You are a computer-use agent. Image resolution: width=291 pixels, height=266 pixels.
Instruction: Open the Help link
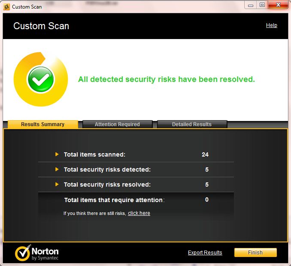point(272,25)
